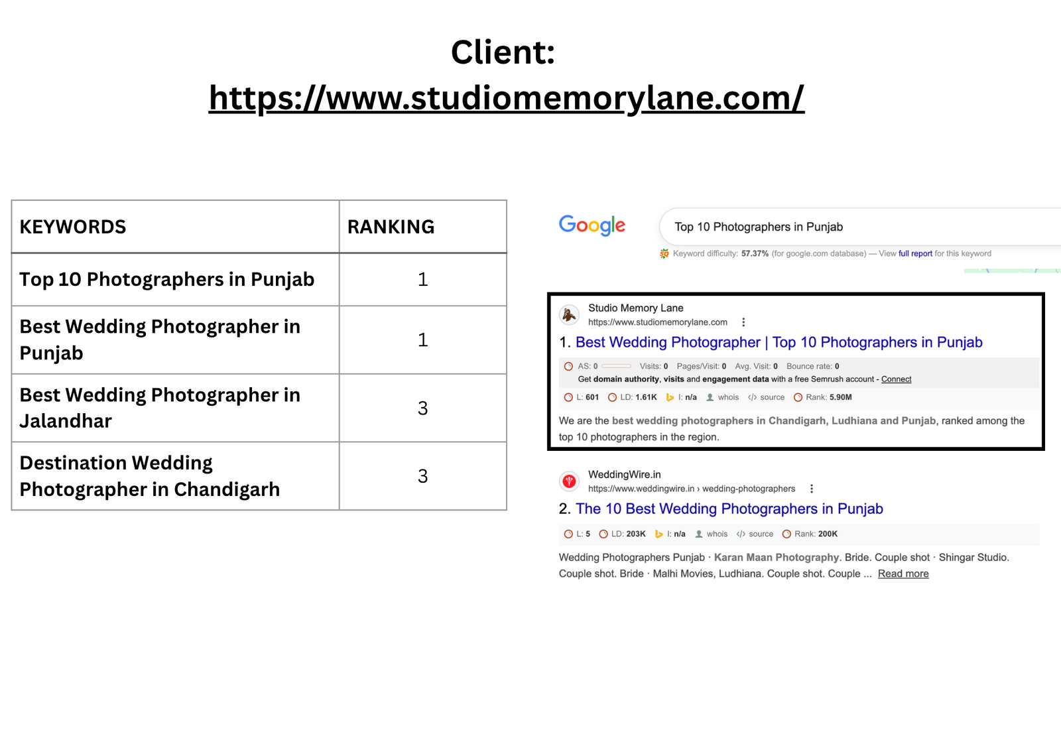Screen dimensions: 1061x750
Task: Click Rank: 200K metric in WeddingWire result
Action: click(x=810, y=534)
